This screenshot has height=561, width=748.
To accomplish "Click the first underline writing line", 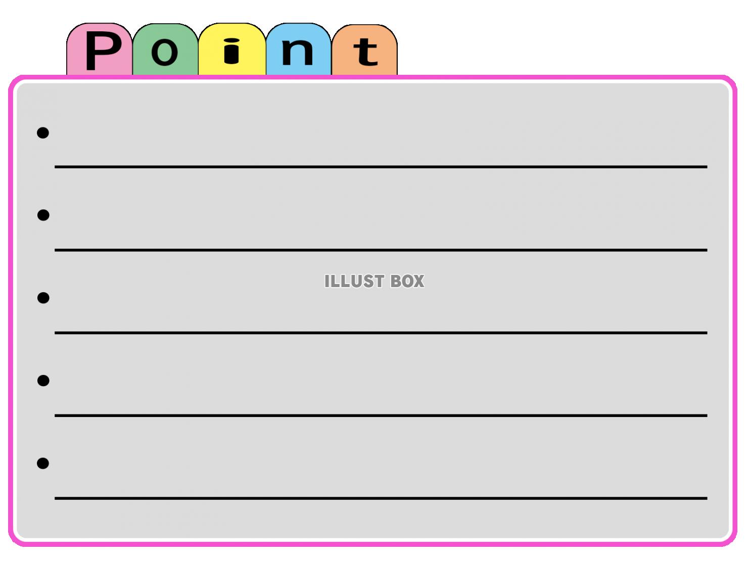I will click(x=381, y=167).
